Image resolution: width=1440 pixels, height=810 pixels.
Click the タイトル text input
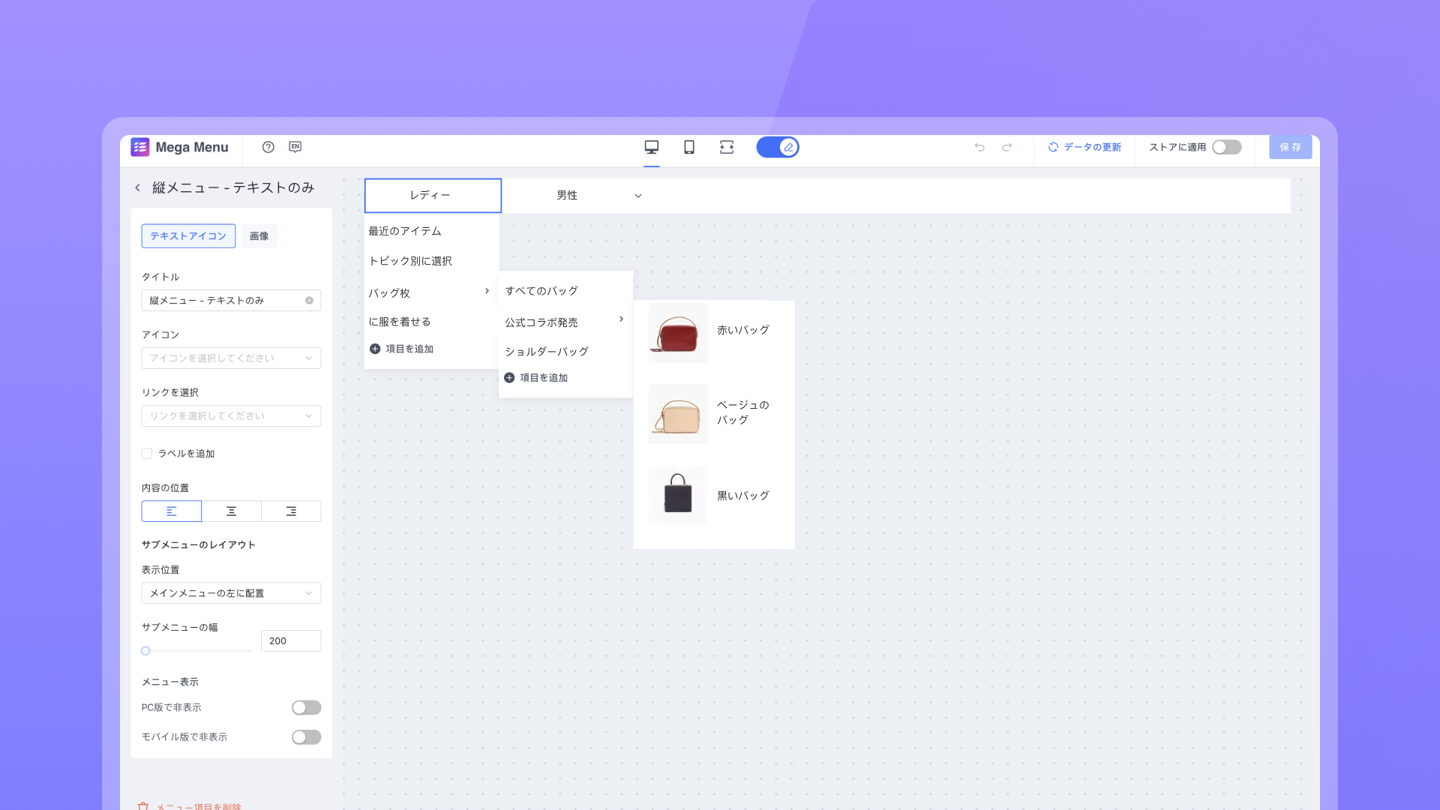coord(232,301)
